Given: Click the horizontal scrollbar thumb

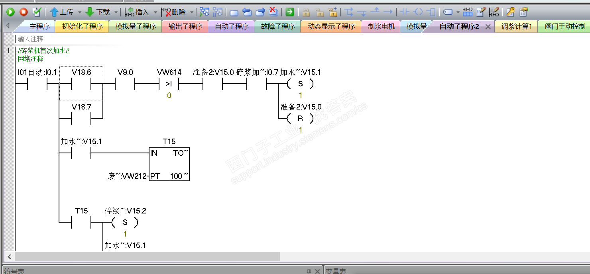Looking at the screenshot, I should click(147, 256).
